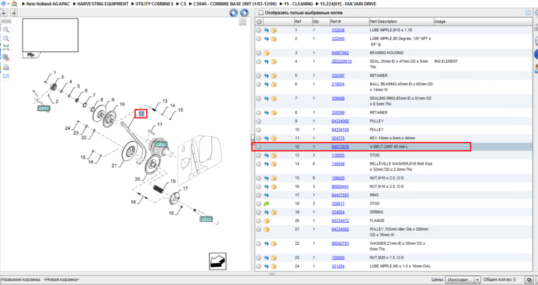The height and width of the screenshot is (285, 538).
Task: Click the green arrow icon in STUD 350617 row
Action: 266,203
